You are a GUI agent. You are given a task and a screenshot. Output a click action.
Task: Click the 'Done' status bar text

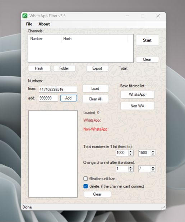click(x=27, y=207)
